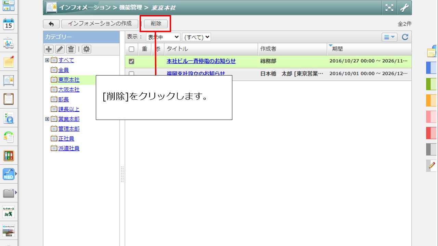
Task: Click 機能管理 in the breadcrumb
Action: [x=131, y=7]
